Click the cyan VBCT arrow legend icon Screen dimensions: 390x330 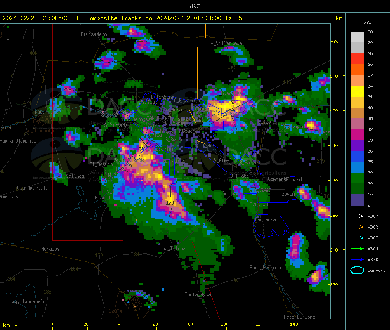pos(357,238)
